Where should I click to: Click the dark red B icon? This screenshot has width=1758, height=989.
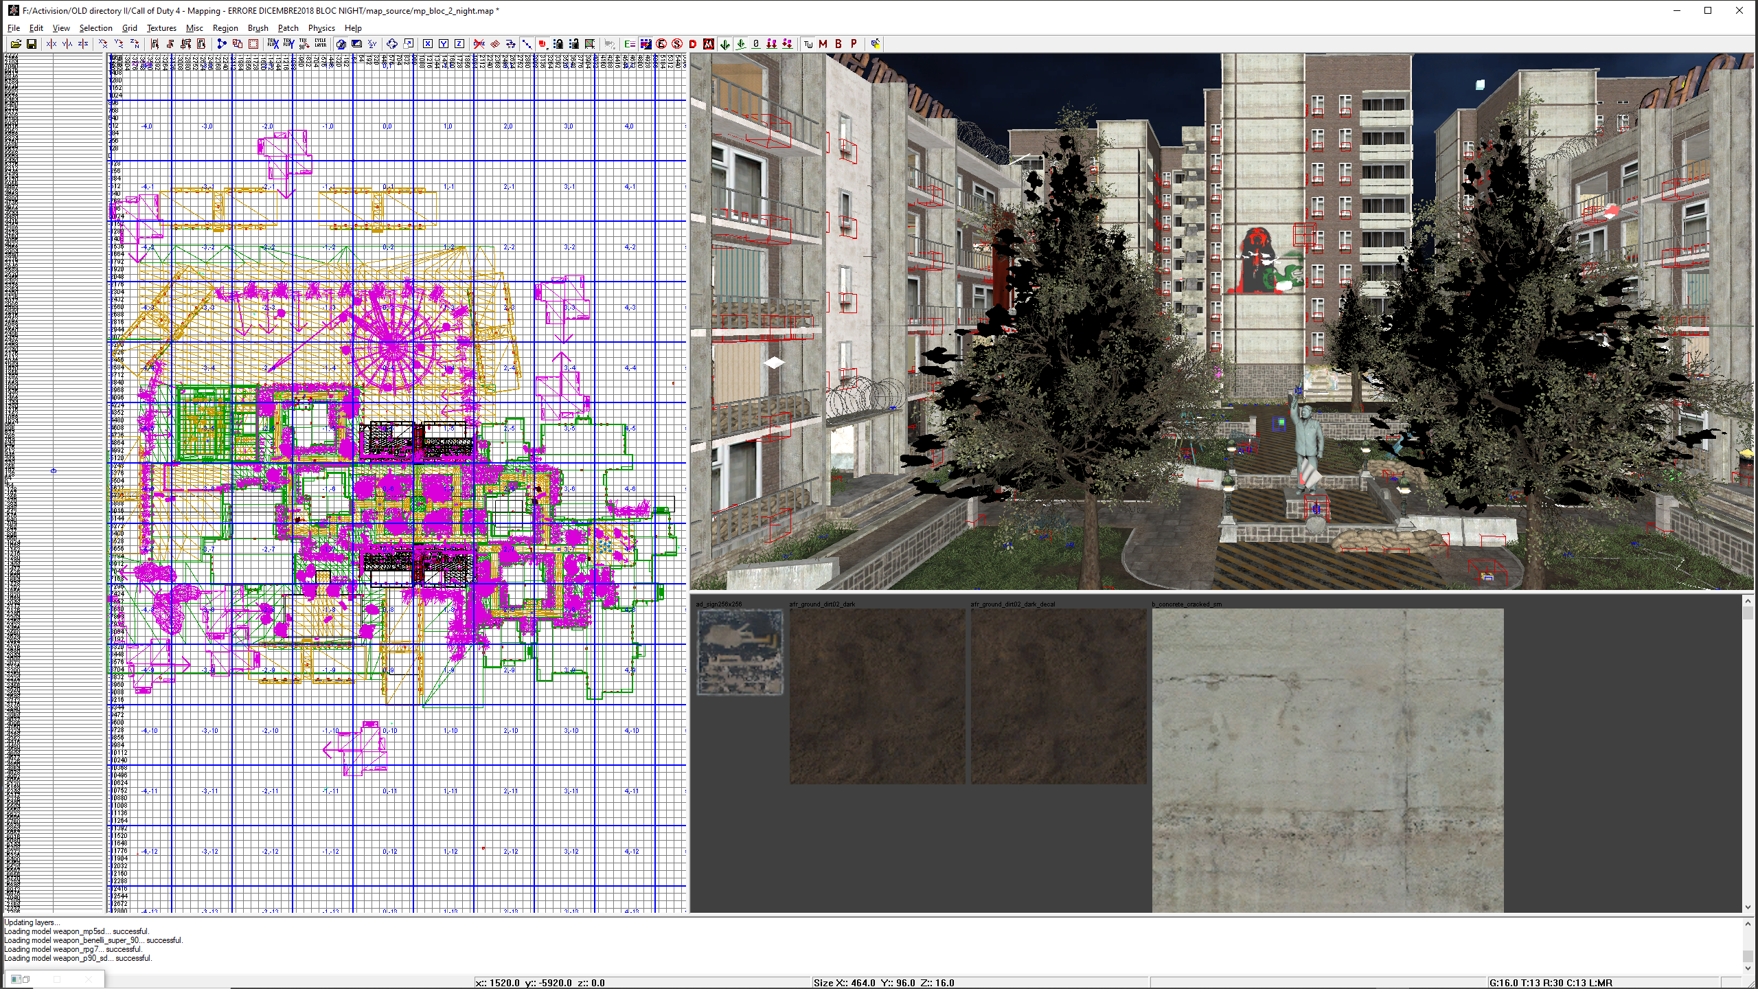point(838,44)
